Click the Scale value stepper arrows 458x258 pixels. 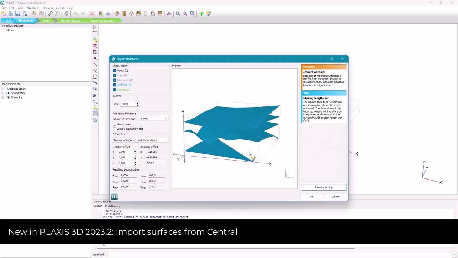(x=137, y=104)
